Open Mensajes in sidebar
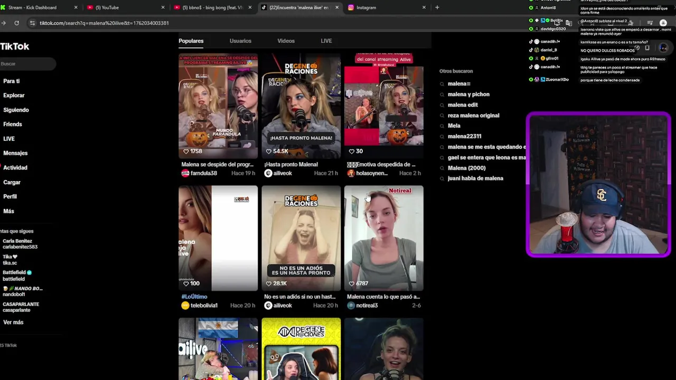The height and width of the screenshot is (380, 676). pos(15,153)
